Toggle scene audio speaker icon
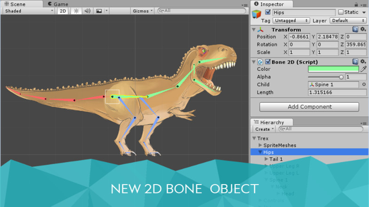The image size is (369, 207). 87,11
